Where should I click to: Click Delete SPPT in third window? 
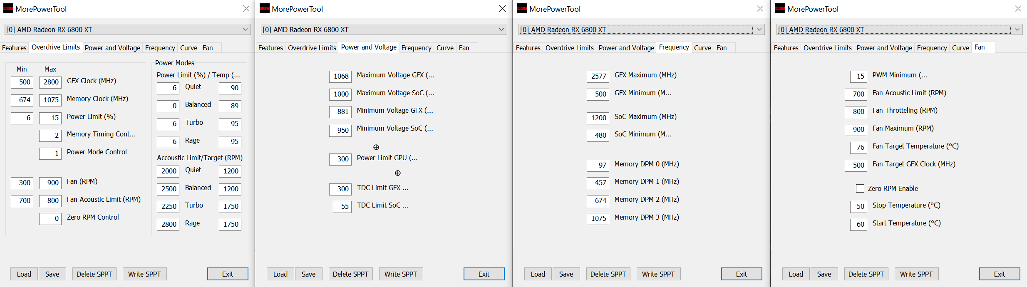pos(608,274)
